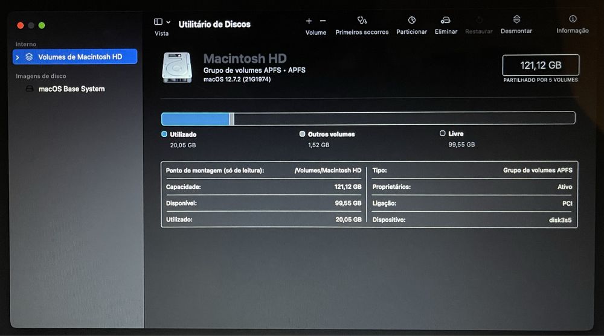Close the window with the red button
Image resolution: width=604 pixels, height=336 pixels.
point(21,25)
